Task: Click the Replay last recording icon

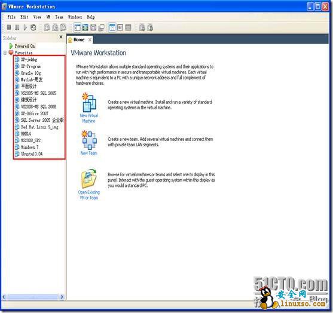Action: 150,27
